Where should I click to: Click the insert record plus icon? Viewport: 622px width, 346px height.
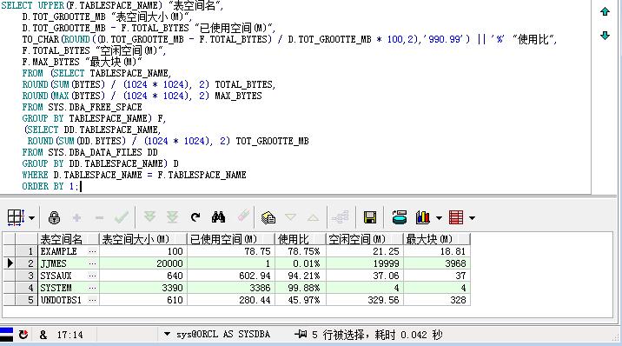[77, 217]
